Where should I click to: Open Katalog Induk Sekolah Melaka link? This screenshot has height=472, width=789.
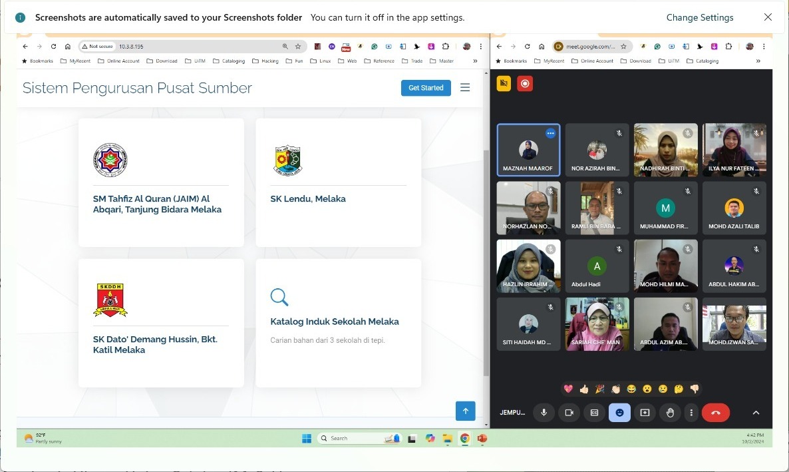tap(335, 322)
